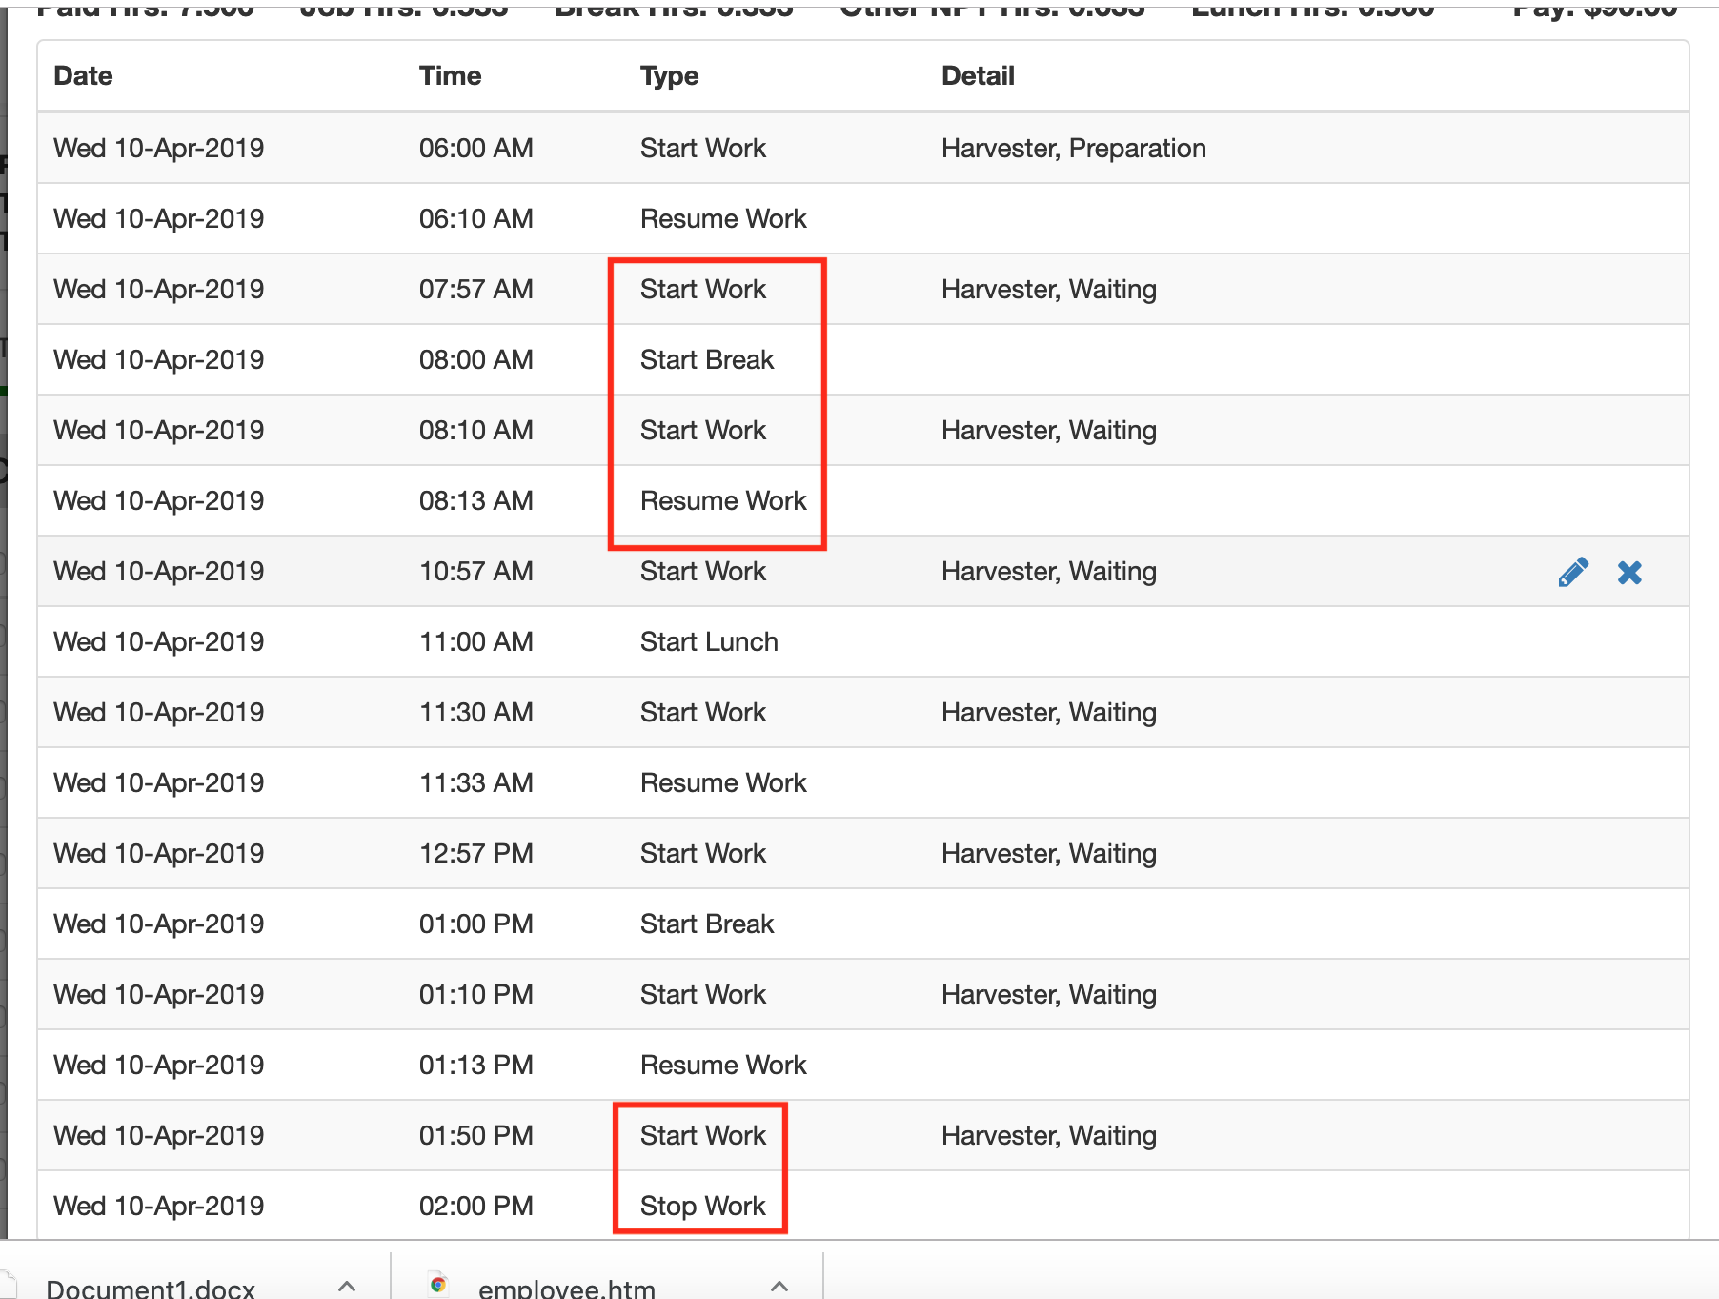Click the 02:00 PM Stop Work entry
This screenshot has width=1719, height=1299.
coord(702,1205)
